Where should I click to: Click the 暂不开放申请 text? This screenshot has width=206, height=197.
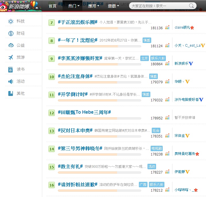(185, 118)
